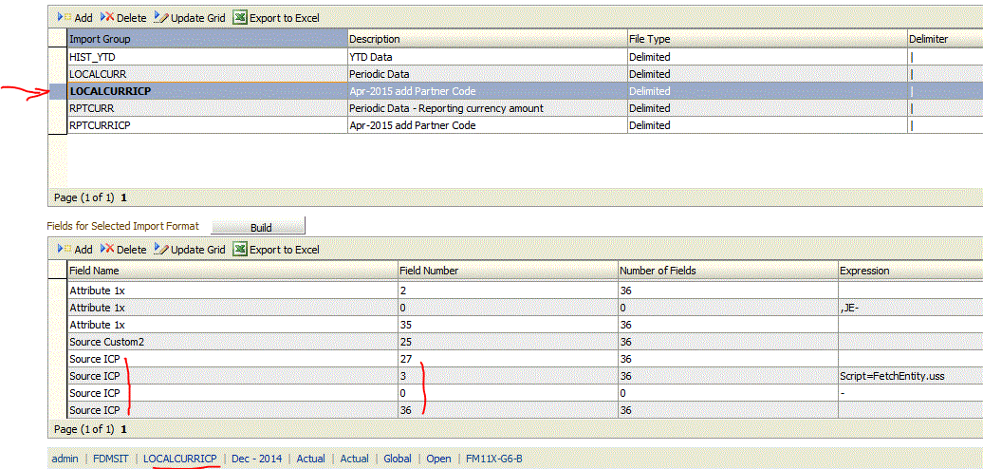983x469 pixels.
Task: Select the LOCALCURR import group row
Action: click(x=515, y=74)
